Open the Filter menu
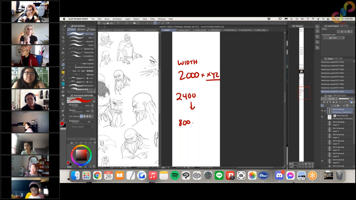This screenshot has height=200, width=356. [153, 19]
